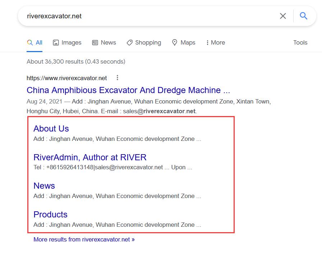This screenshot has height=253, width=322.
Task: Click the three-dot menu beside the result URL
Action: tap(117, 78)
